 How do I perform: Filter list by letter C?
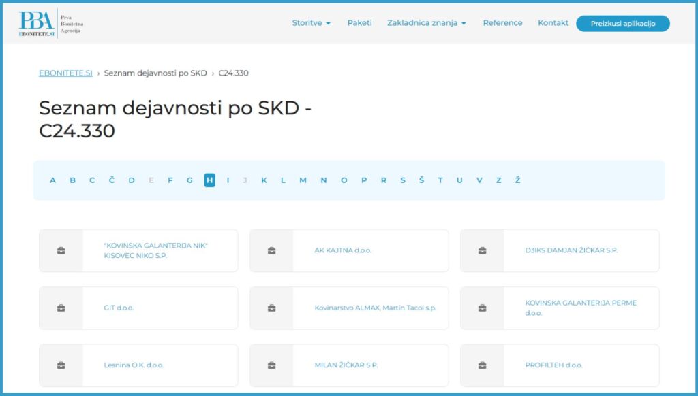92,180
